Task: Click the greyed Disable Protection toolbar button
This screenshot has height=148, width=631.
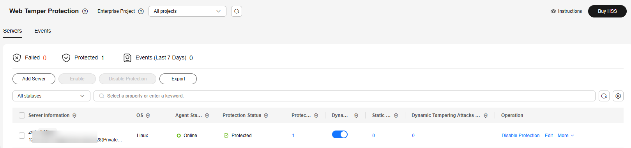Action: point(128,79)
